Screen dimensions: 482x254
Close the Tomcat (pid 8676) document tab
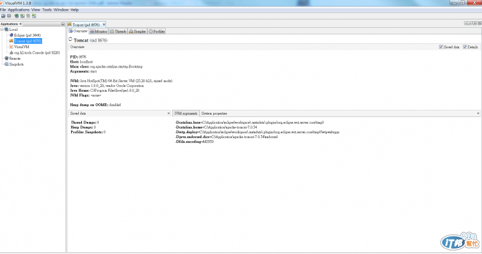[104, 24]
